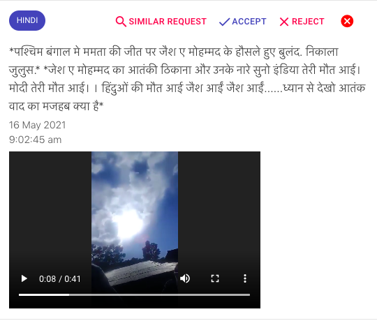Click the date 16 May 2021

[x=37, y=125]
